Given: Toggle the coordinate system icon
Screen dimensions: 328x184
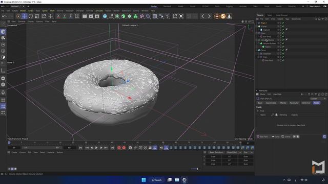Looking at the screenshot, I should [77, 16].
